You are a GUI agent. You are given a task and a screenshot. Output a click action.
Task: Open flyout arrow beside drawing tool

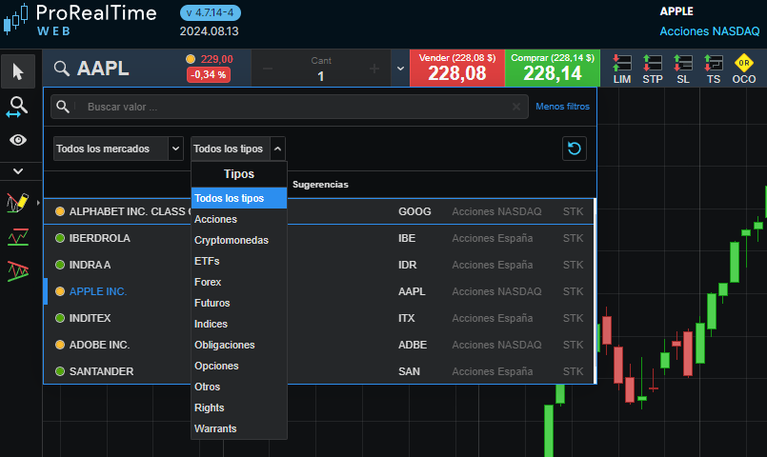click(x=38, y=203)
